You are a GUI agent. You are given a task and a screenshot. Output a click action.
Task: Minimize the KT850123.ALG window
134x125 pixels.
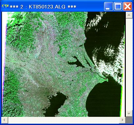click(108, 7)
